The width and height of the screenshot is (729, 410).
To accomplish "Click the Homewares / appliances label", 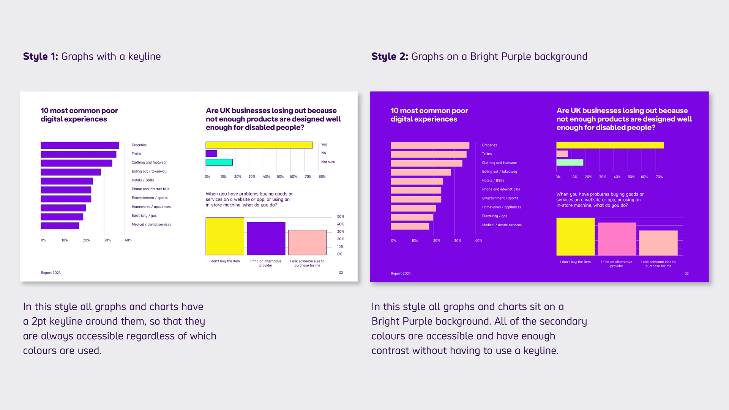I will 151,207.
